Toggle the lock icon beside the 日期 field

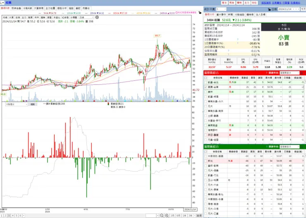coord(269,9)
